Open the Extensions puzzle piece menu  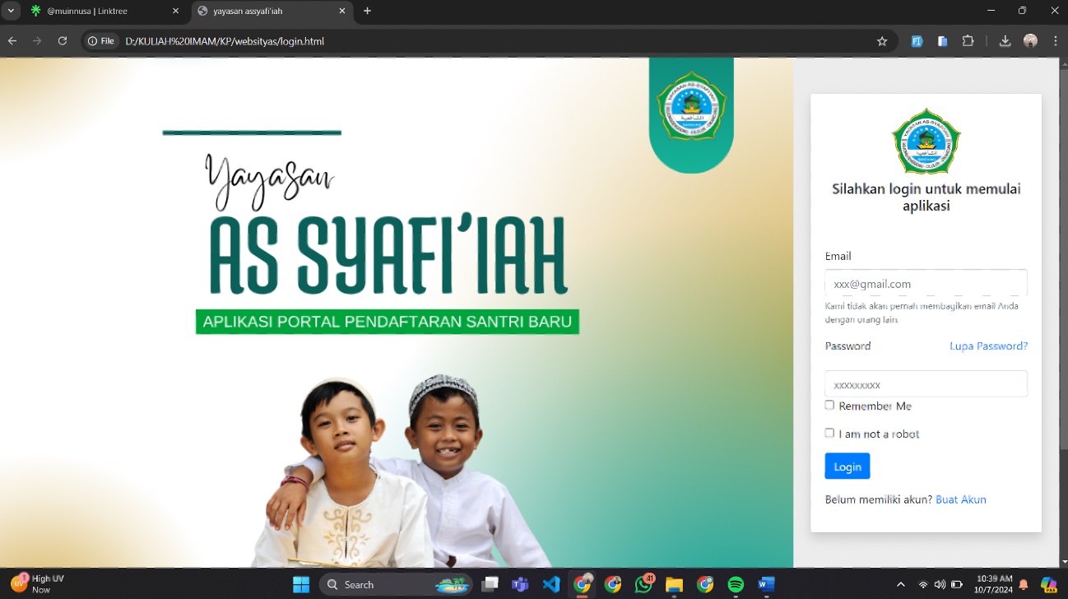[968, 41]
